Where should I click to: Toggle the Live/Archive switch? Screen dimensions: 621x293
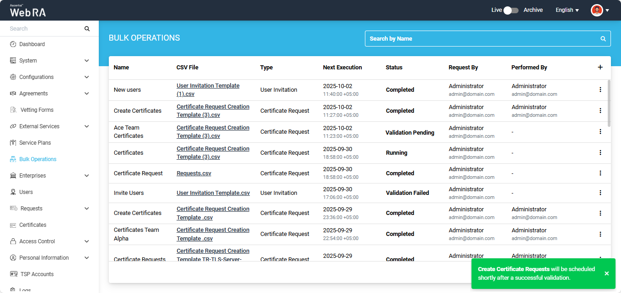pyautogui.click(x=511, y=10)
